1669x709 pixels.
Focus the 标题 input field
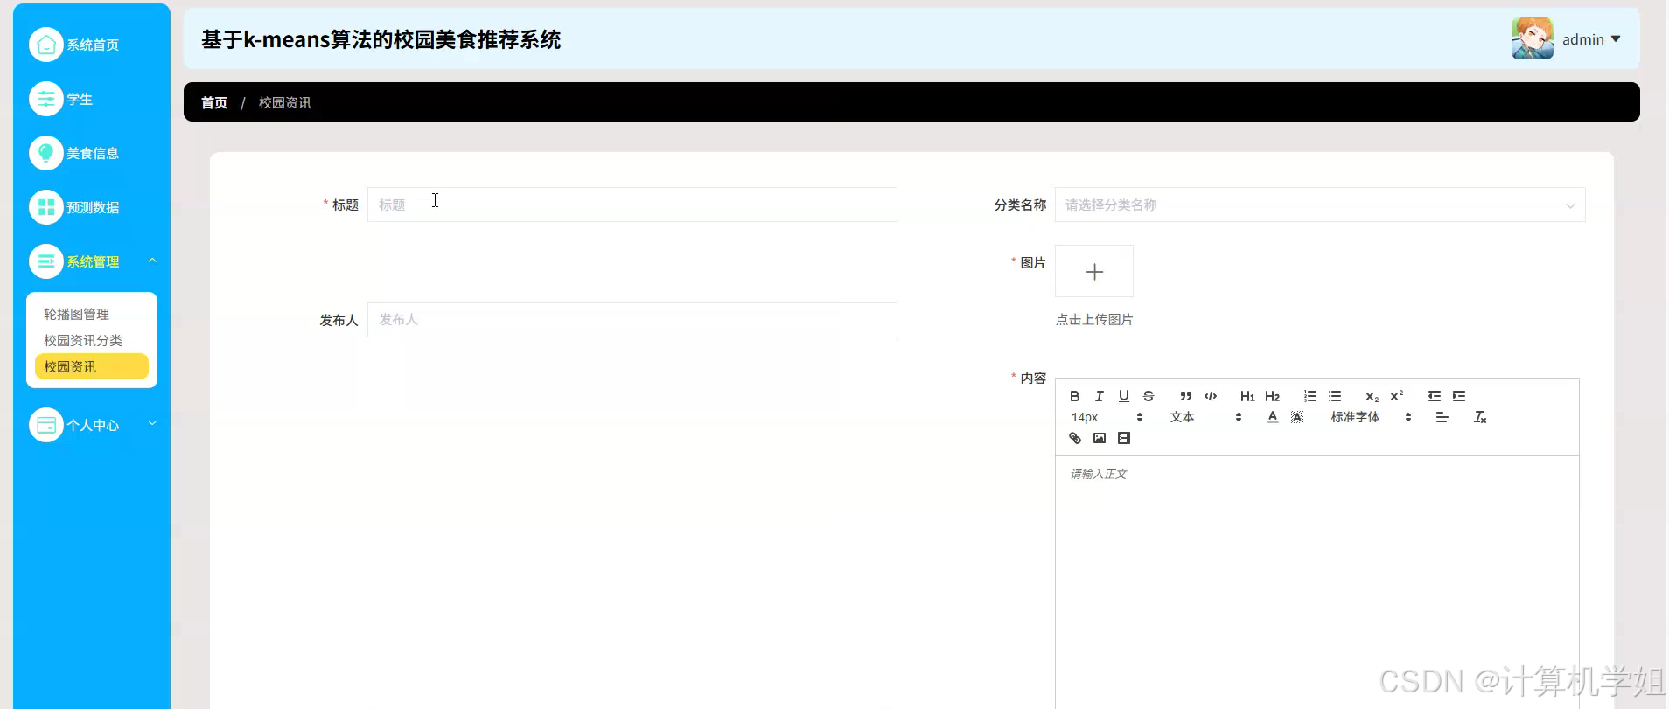[632, 205]
